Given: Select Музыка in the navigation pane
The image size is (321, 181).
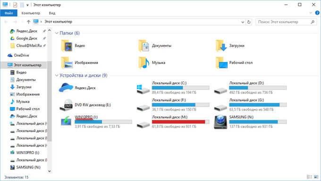Looking at the screenshot, I should coord(23,102).
